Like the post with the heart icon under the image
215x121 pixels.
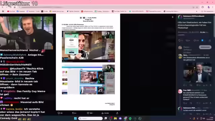point(88,113)
